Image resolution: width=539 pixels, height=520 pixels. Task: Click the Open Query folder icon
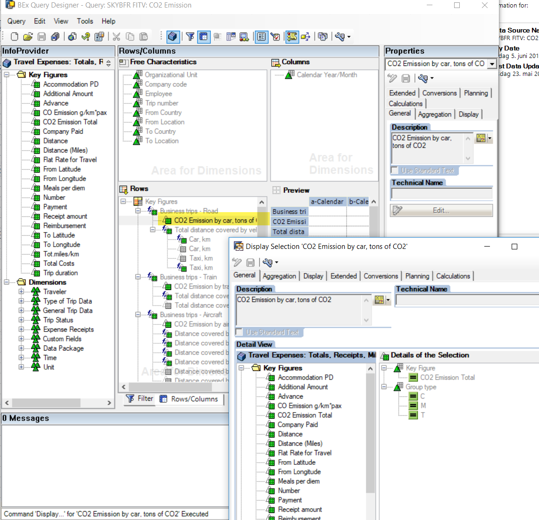pyautogui.click(x=28, y=36)
